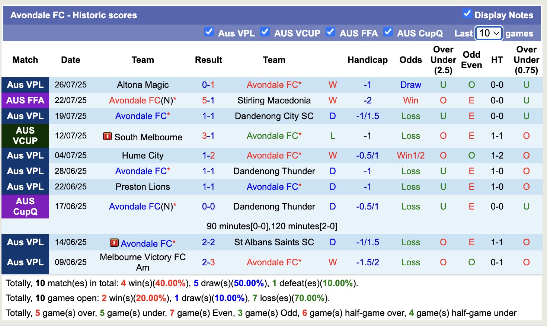Click the AUS CupQ badge on the 17/06 row
The height and width of the screenshot is (326, 547).
[x=25, y=206]
